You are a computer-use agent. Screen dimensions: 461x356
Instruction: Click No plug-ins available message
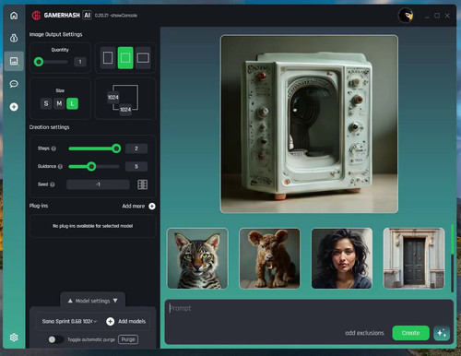[92, 226]
